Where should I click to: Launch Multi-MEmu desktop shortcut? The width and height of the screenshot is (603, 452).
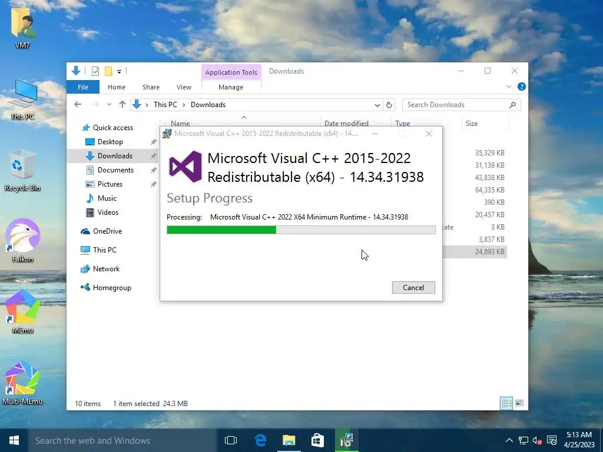point(22,383)
